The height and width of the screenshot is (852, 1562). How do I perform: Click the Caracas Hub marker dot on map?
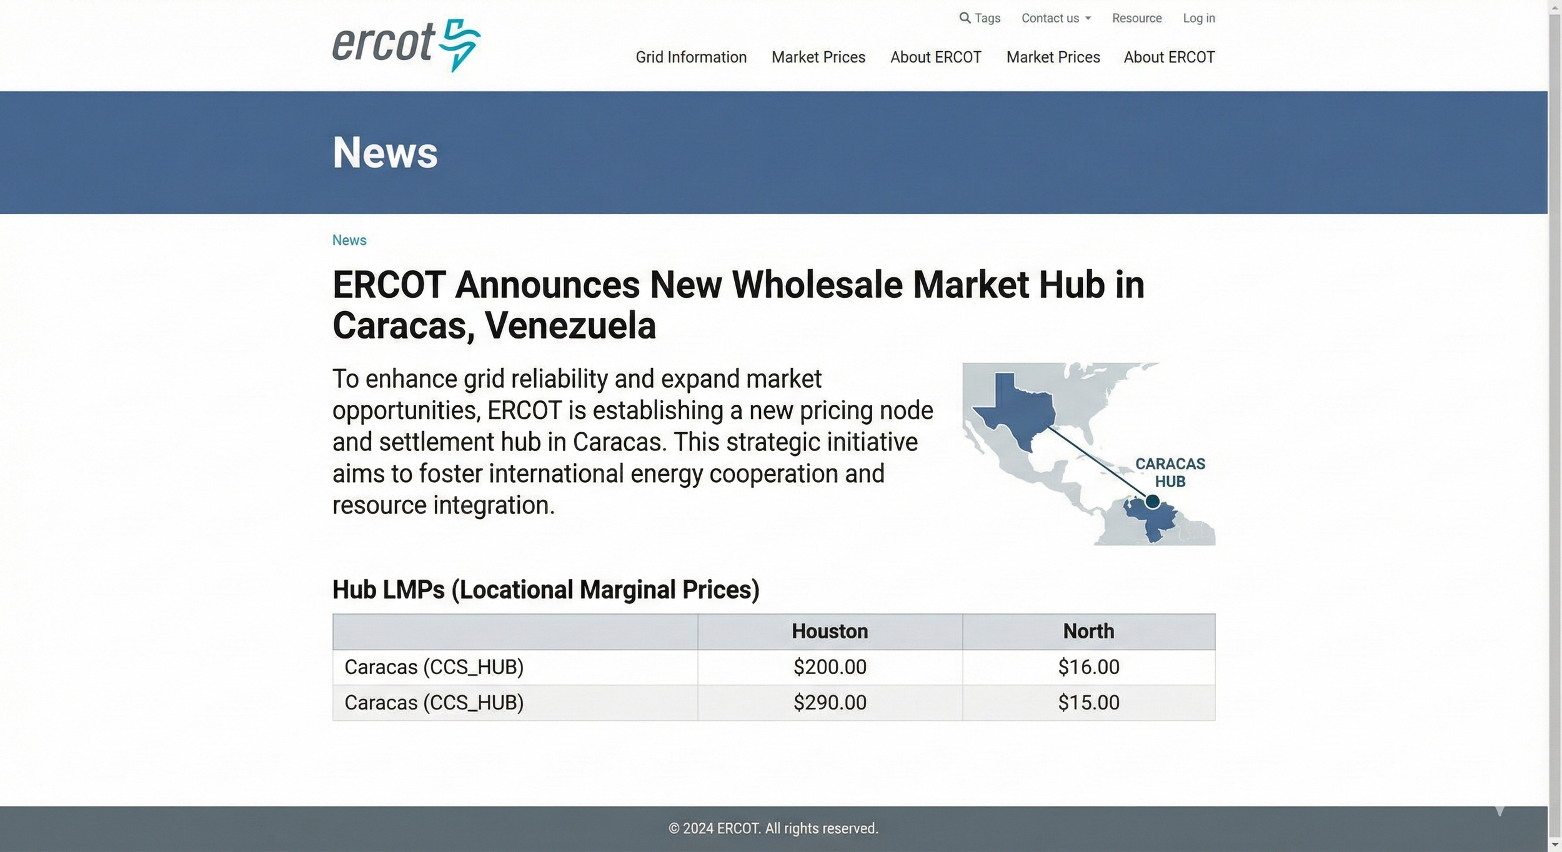(x=1153, y=501)
